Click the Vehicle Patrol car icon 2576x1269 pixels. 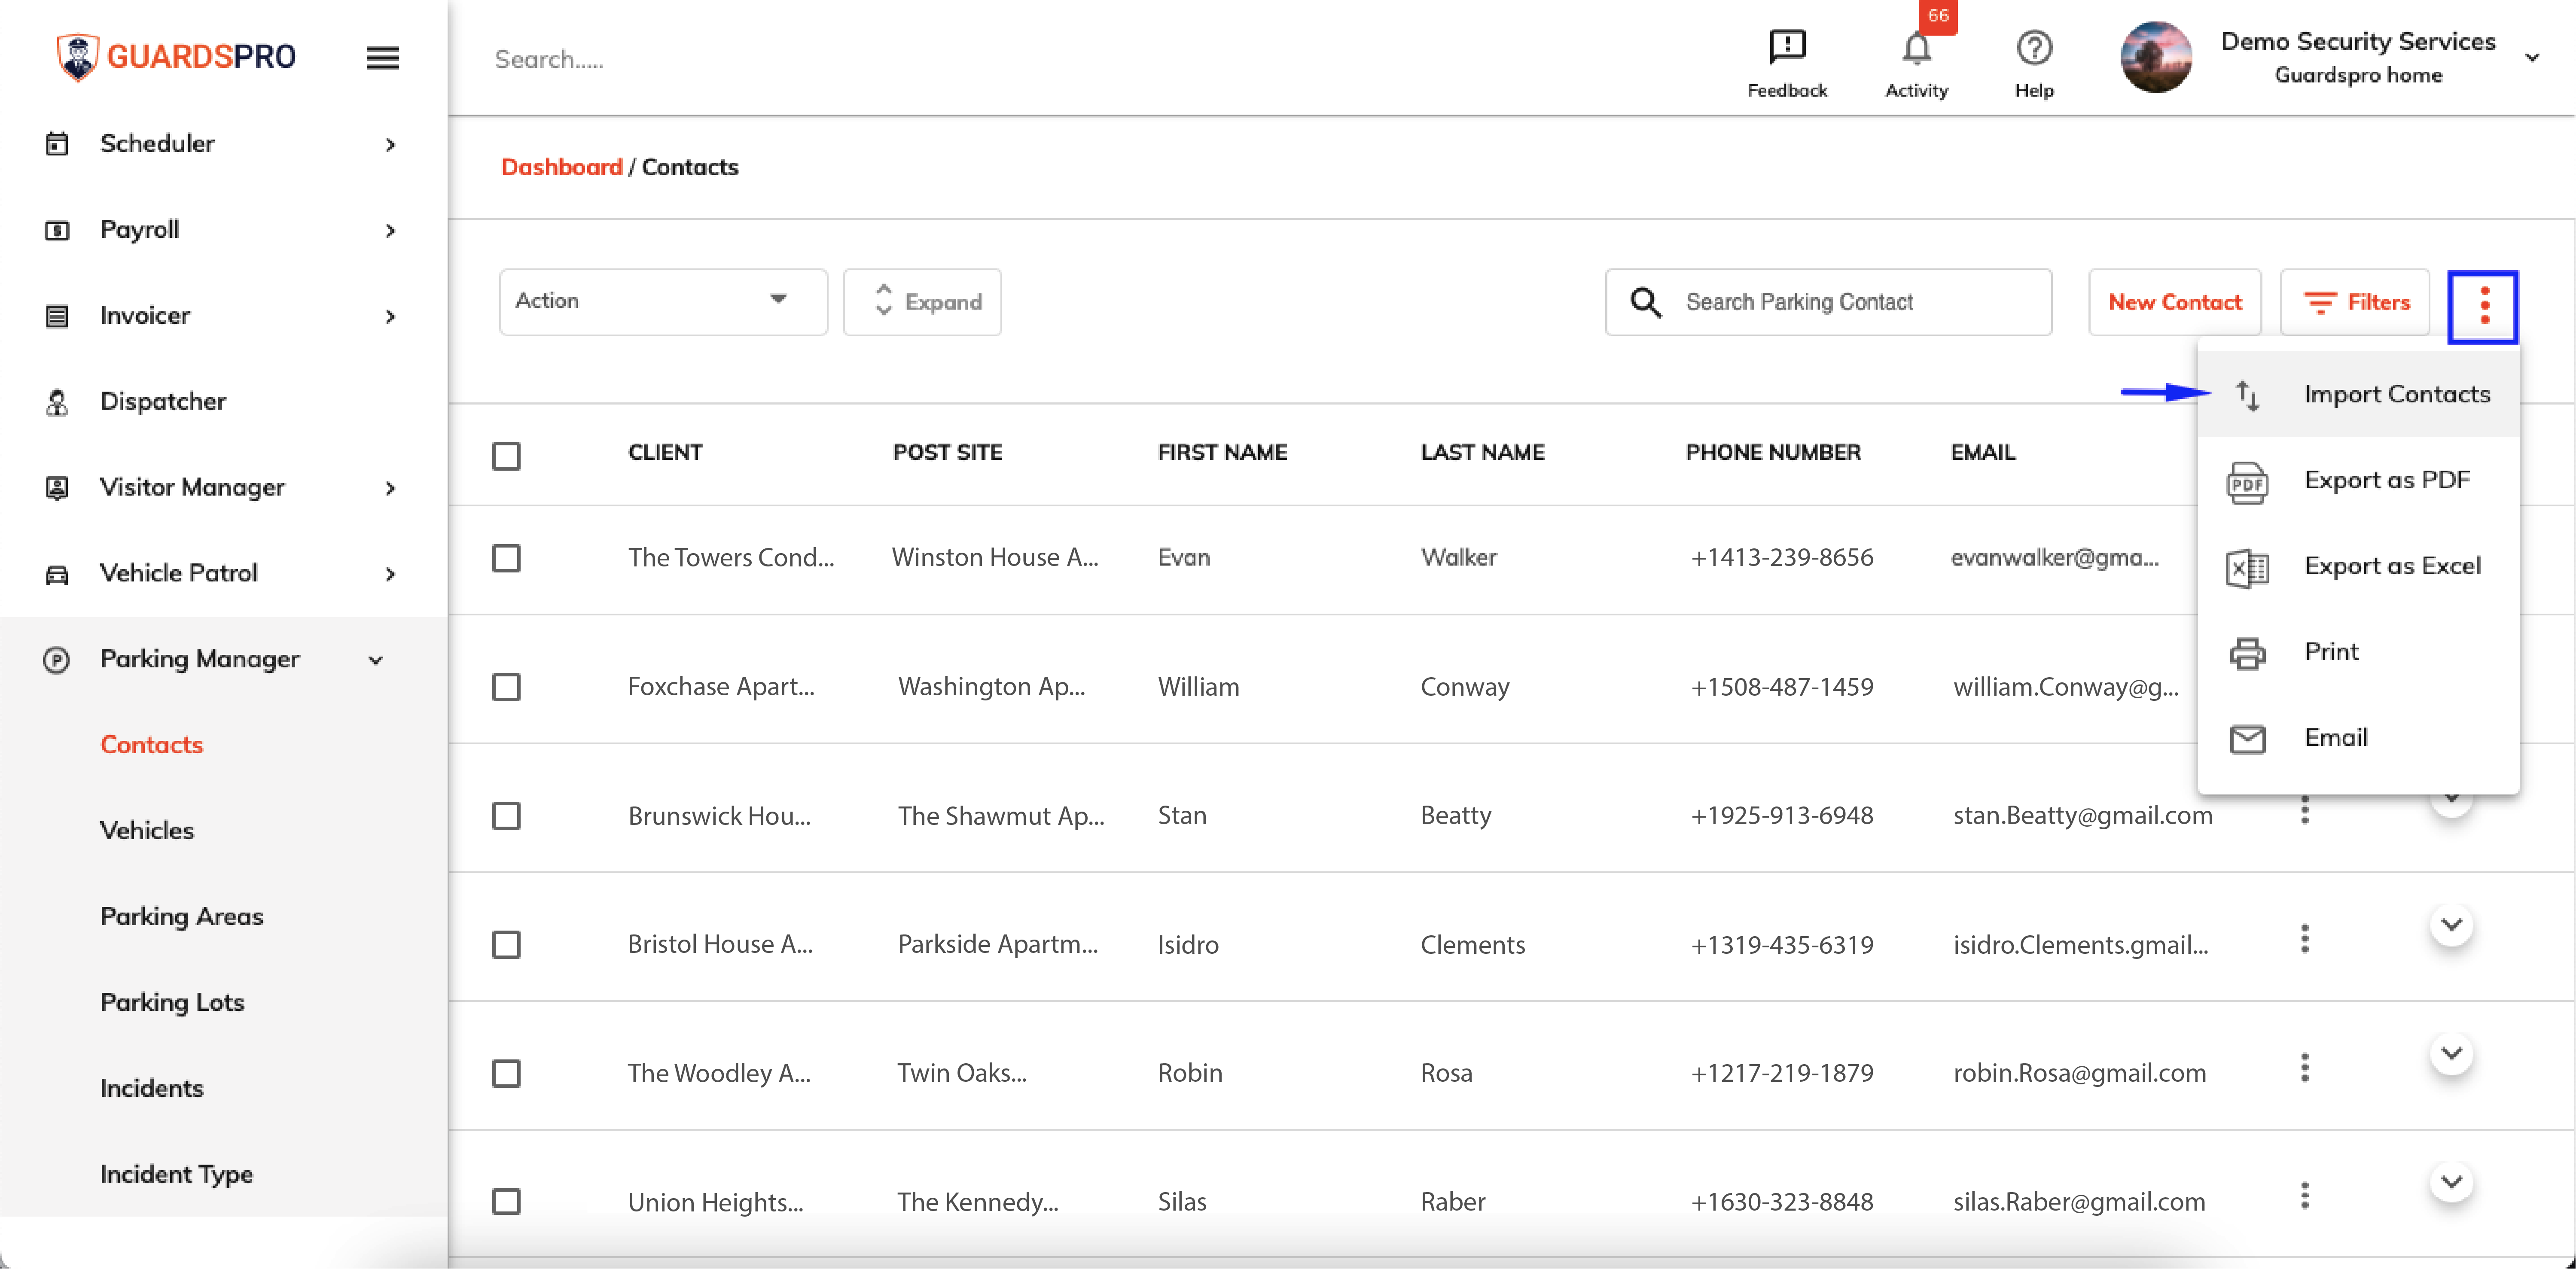click(x=57, y=574)
